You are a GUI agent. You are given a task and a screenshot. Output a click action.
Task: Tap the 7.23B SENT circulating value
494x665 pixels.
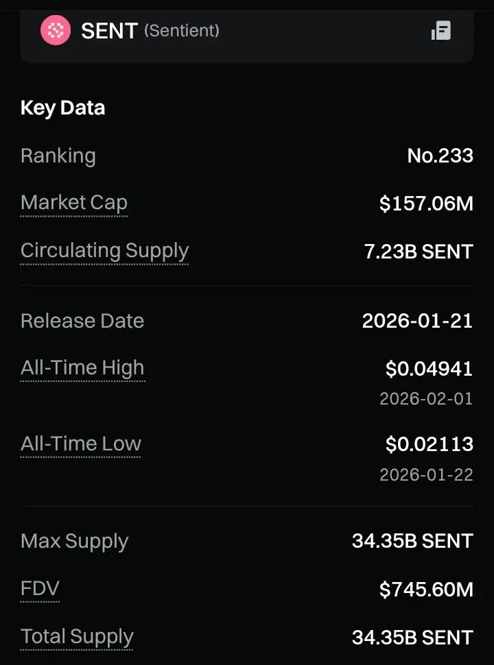point(419,252)
